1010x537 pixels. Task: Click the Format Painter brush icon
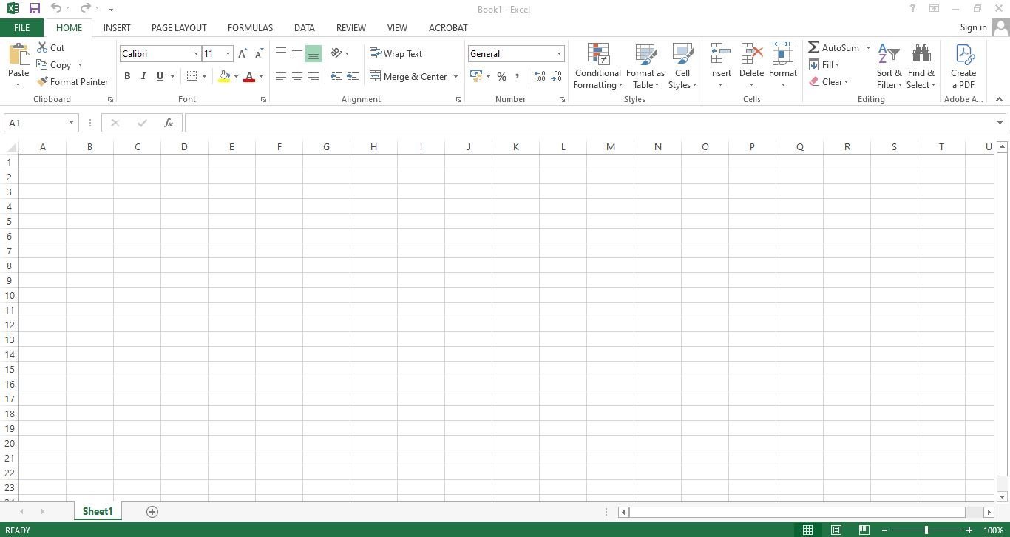42,82
